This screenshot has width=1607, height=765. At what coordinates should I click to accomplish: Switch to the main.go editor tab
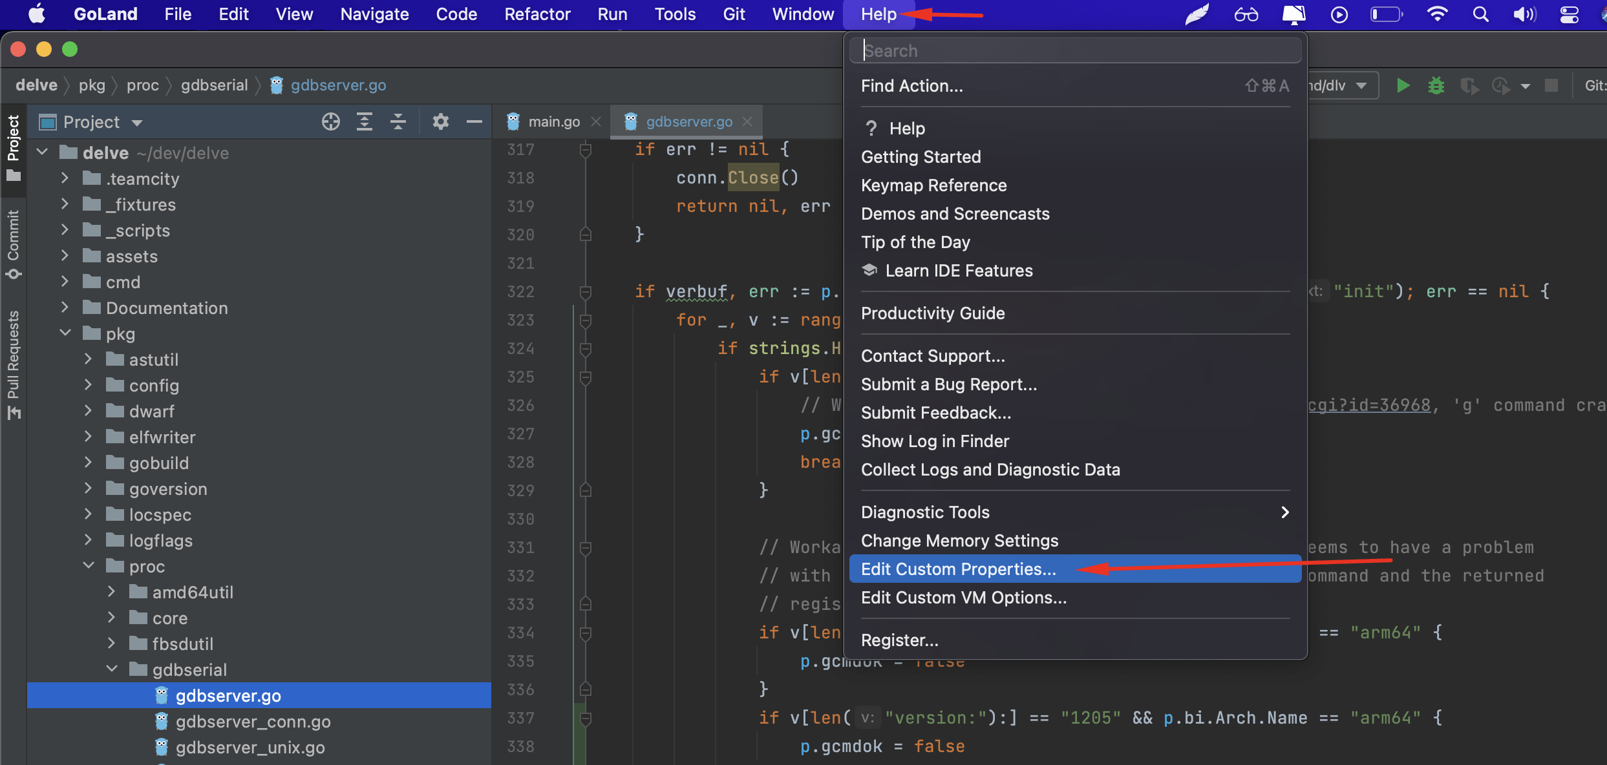click(553, 121)
